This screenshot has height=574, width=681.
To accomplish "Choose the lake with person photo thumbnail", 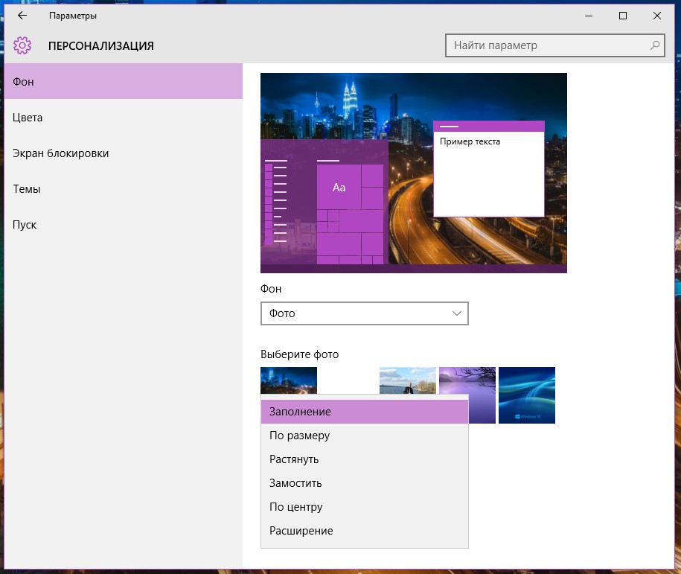I will pyautogui.click(x=407, y=380).
